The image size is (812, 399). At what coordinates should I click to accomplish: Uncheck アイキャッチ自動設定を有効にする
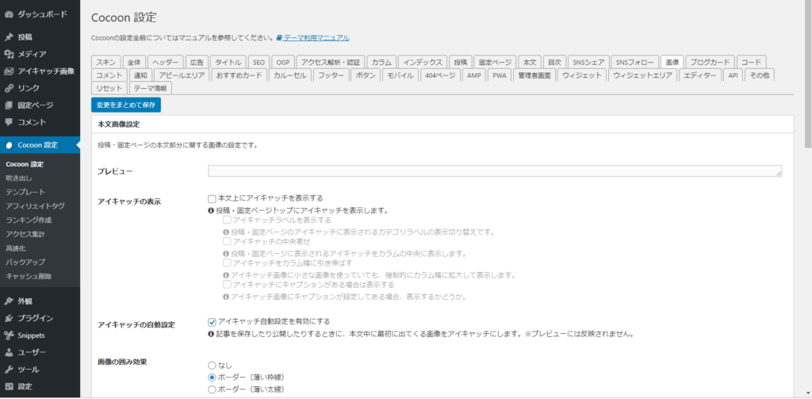pyautogui.click(x=212, y=322)
